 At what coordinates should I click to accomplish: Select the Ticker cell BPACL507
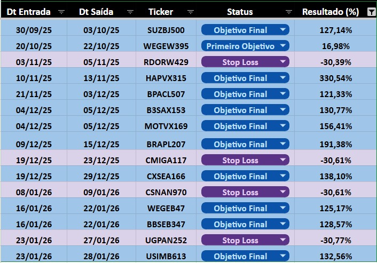click(166, 94)
